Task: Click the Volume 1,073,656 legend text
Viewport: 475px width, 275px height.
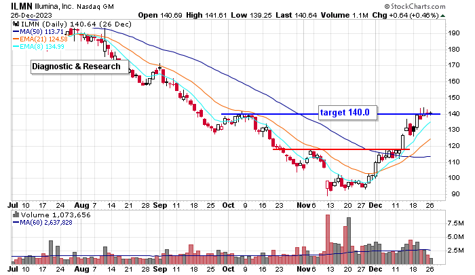Action: point(56,215)
